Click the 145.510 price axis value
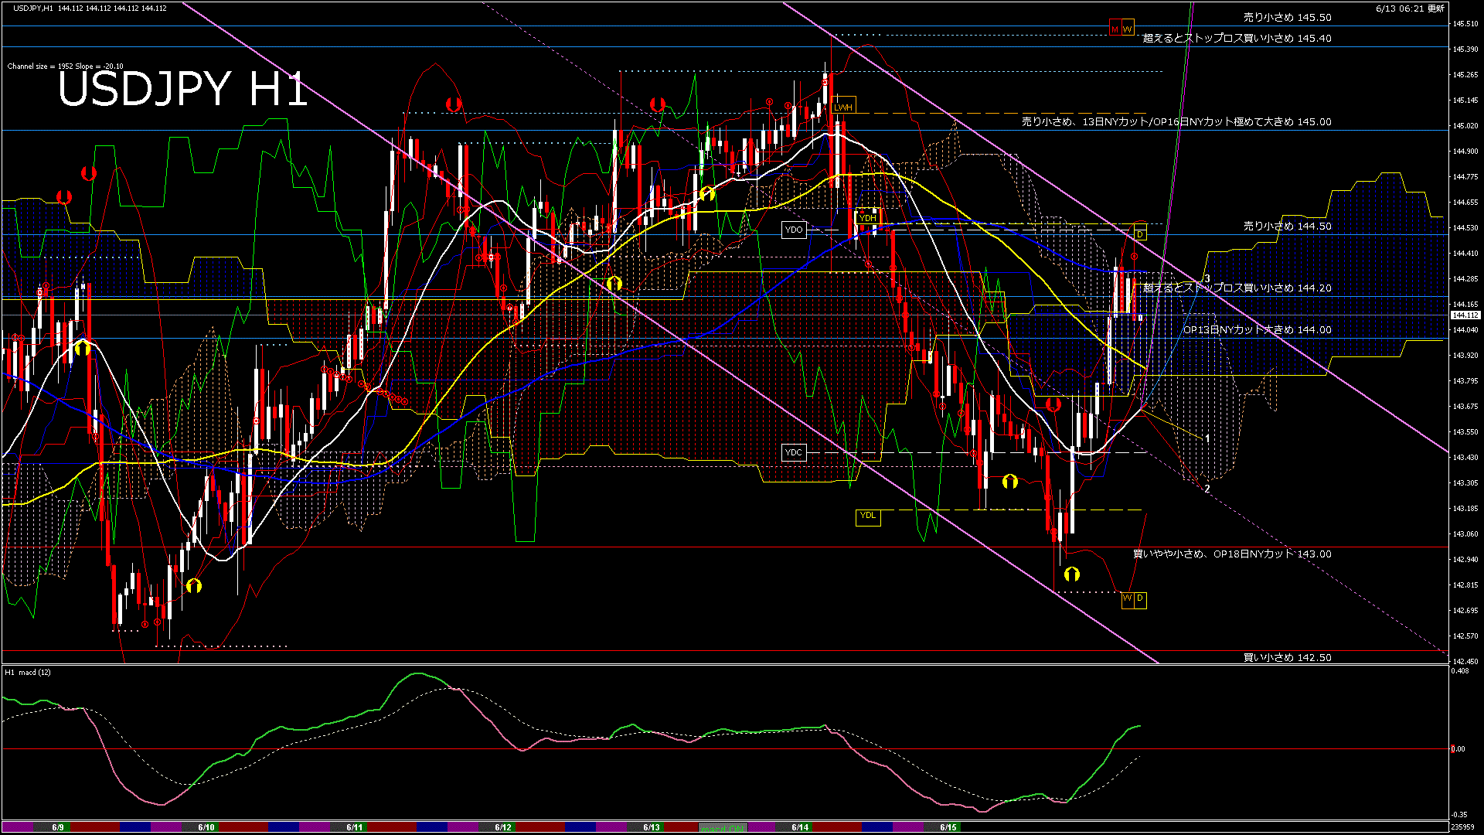Screen dimensions: 1484x835 [1465, 24]
